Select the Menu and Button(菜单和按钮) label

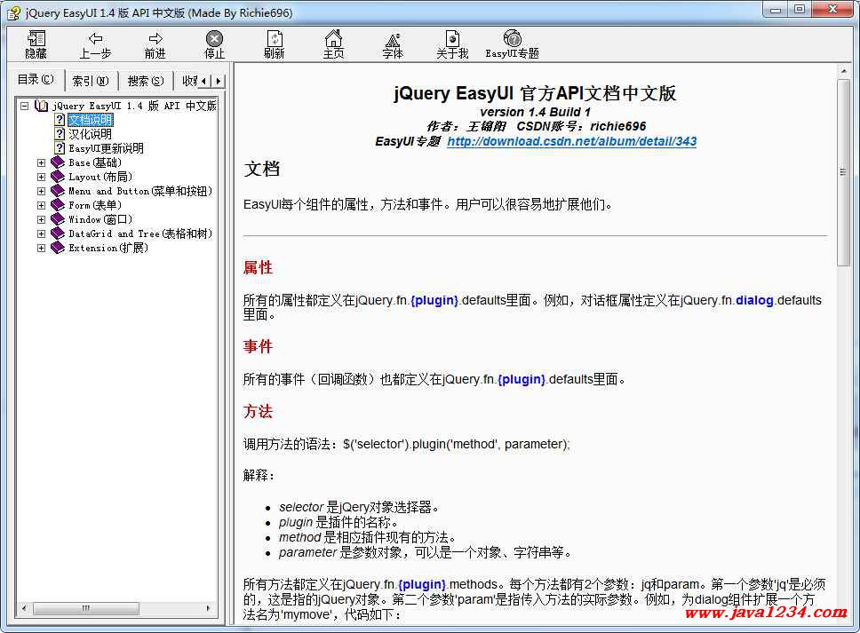(x=139, y=191)
